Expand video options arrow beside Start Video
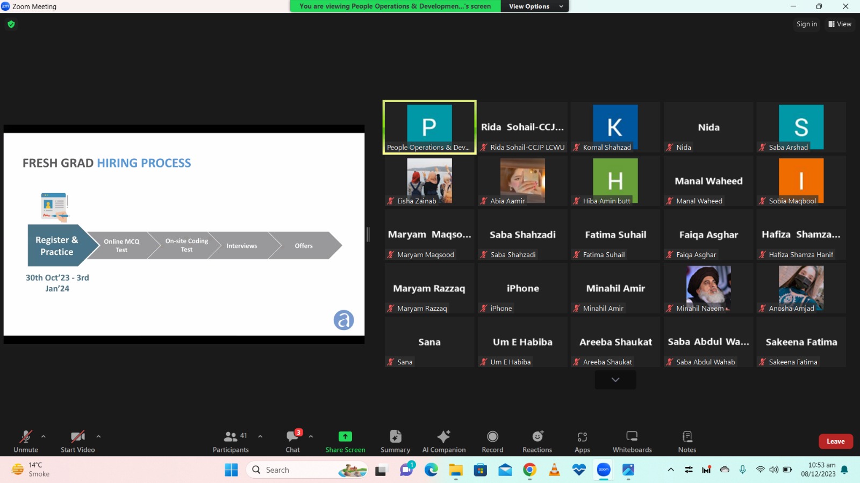 (x=98, y=436)
